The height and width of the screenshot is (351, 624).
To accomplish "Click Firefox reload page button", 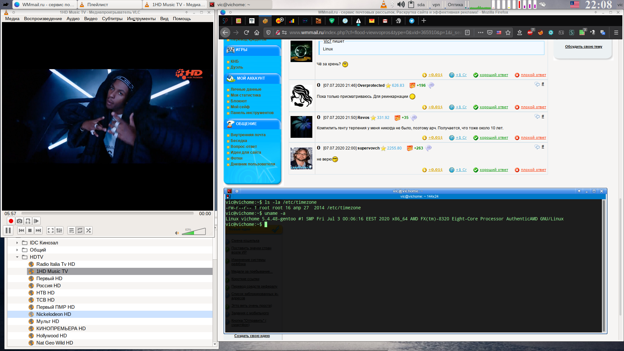I will pyautogui.click(x=246, y=32).
